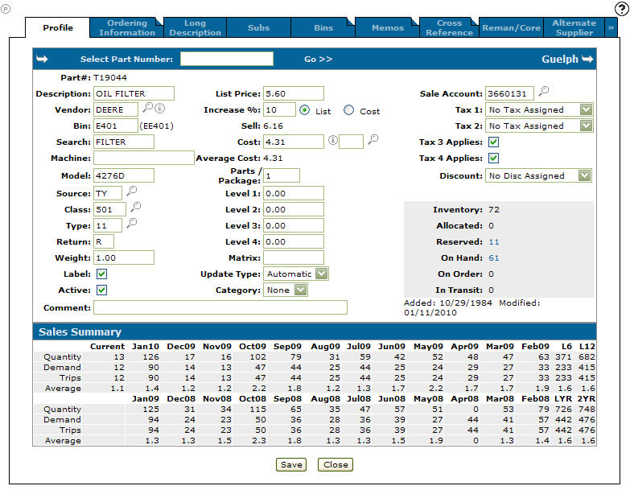The height and width of the screenshot is (490, 630).
Task: Click the Description field OIL FILTER
Action: (x=134, y=93)
